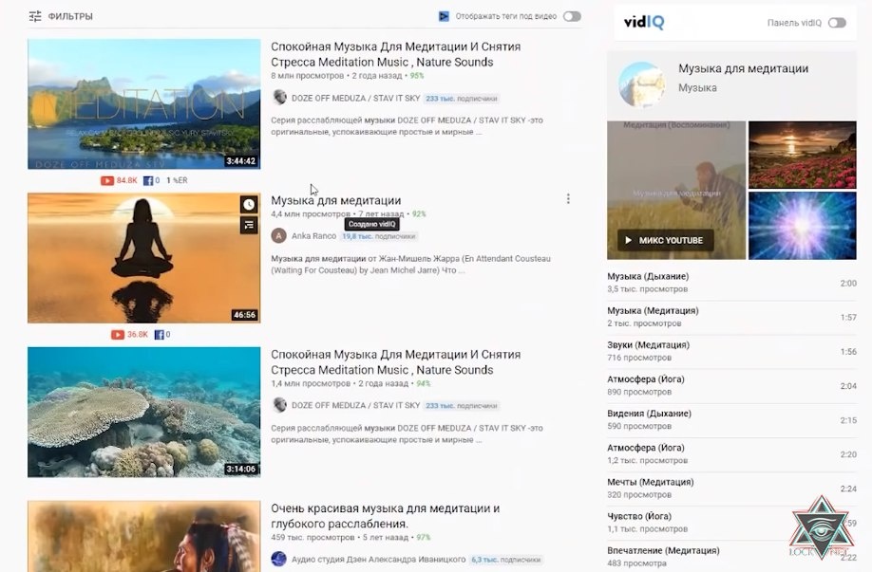The width and height of the screenshot is (872, 572).
Task: Click 233 тыс. subscribers badge on first video
Action: click(x=461, y=99)
